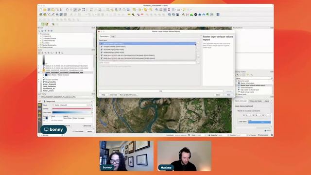The width and height of the screenshot is (311, 175).
Task: Click the first icon in plugins toolbar row
Action: [43, 24]
